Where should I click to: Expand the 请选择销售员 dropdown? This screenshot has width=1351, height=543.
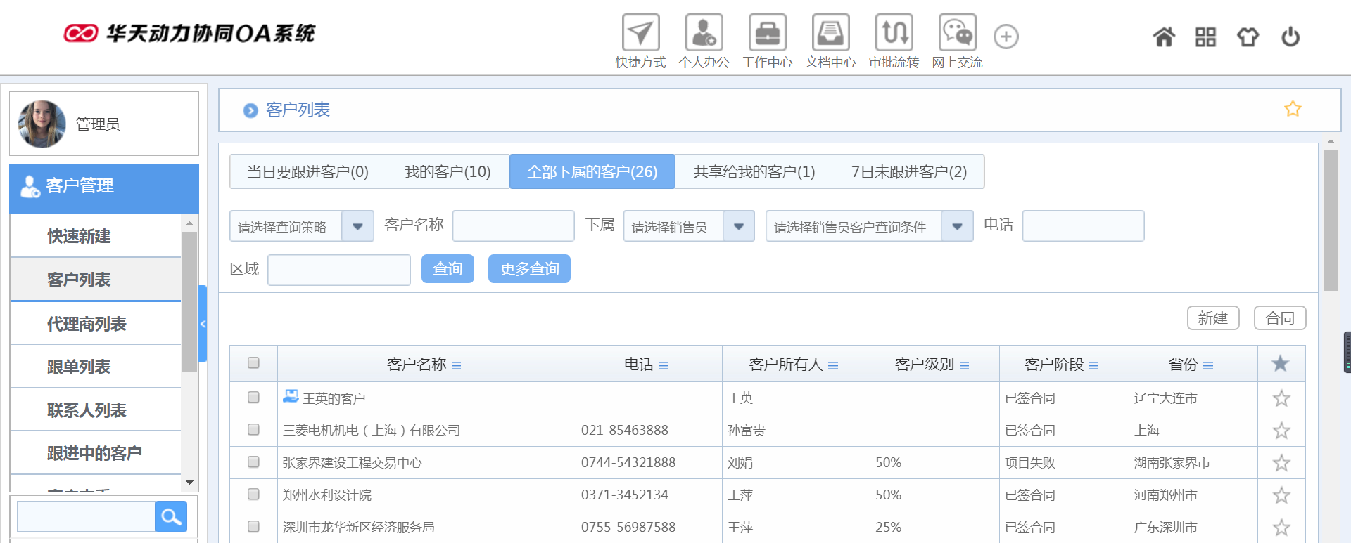pyautogui.click(x=738, y=226)
